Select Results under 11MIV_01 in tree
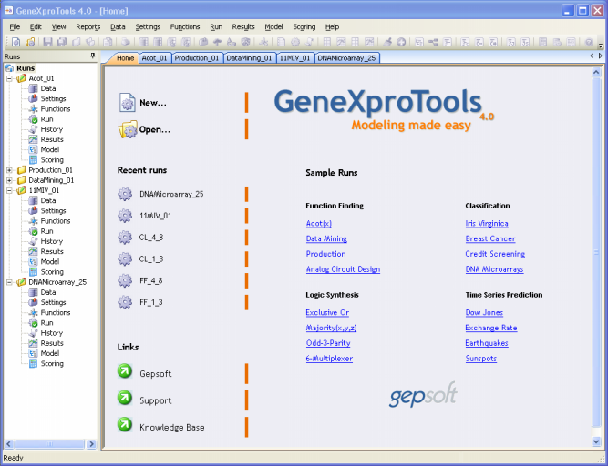 click(x=52, y=251)
